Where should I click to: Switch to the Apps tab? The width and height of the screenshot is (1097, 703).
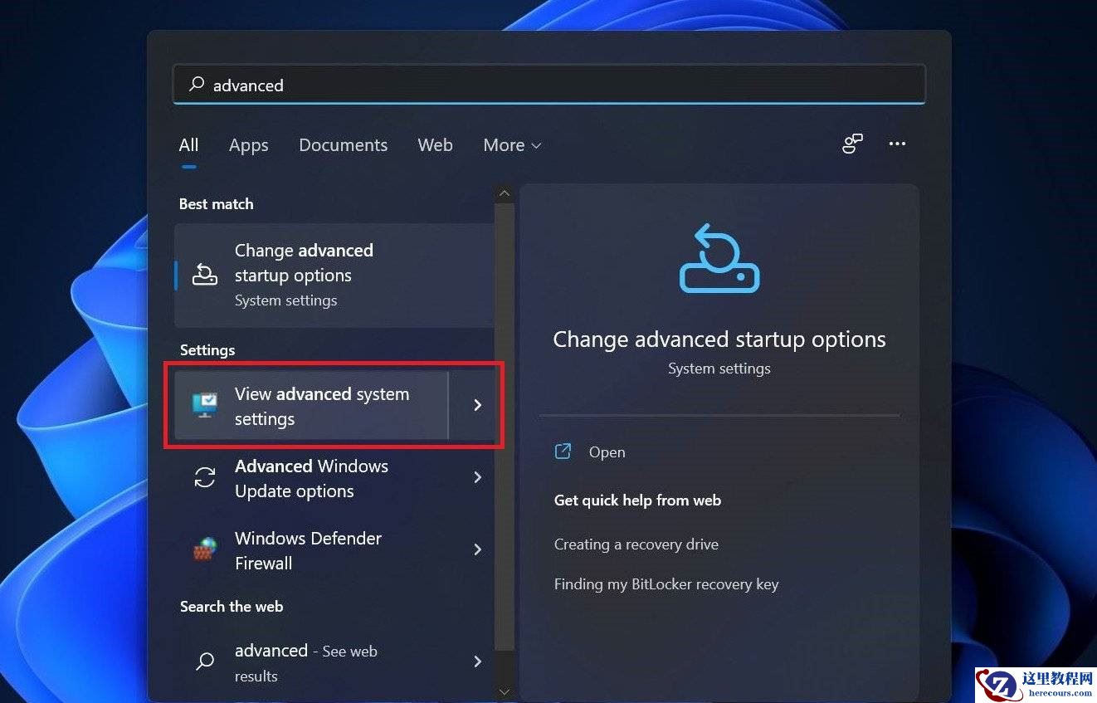[248, 145]
